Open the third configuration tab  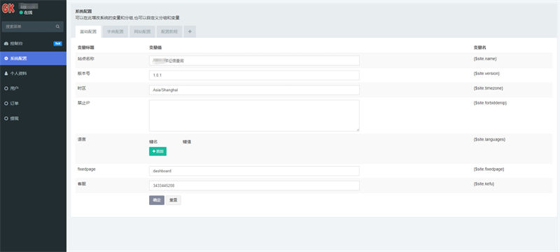[x=142, y=31]
